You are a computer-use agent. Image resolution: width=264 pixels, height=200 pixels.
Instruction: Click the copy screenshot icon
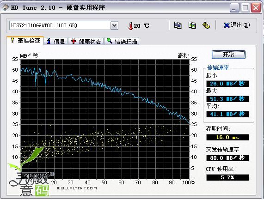(x=192, y=25)
